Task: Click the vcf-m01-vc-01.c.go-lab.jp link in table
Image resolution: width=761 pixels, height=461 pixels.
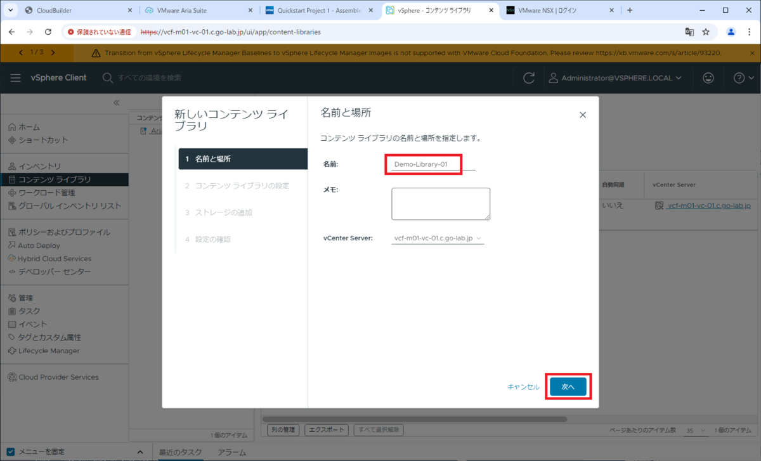Action: coord(708,206)
